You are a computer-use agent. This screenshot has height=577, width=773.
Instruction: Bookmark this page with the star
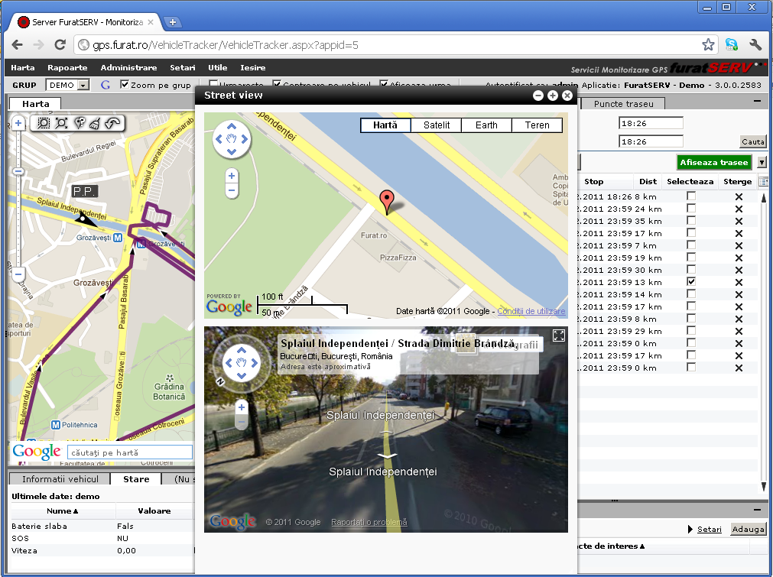[x=708, y=45]
